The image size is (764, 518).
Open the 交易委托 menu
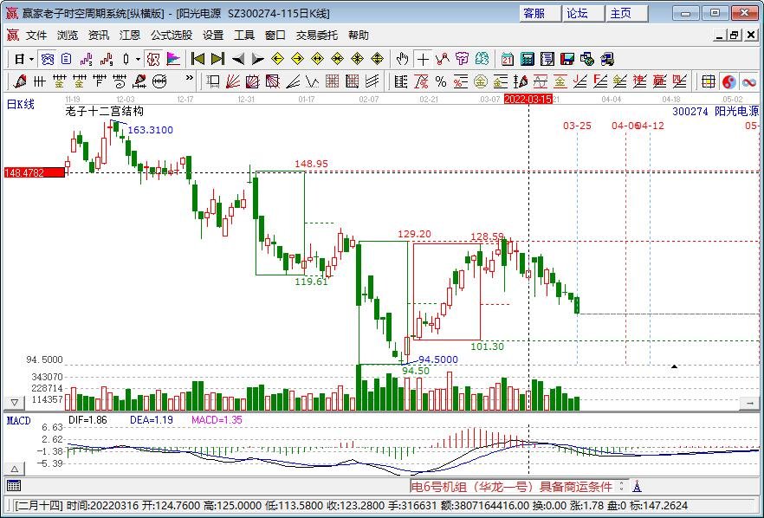tap(317, 36)
